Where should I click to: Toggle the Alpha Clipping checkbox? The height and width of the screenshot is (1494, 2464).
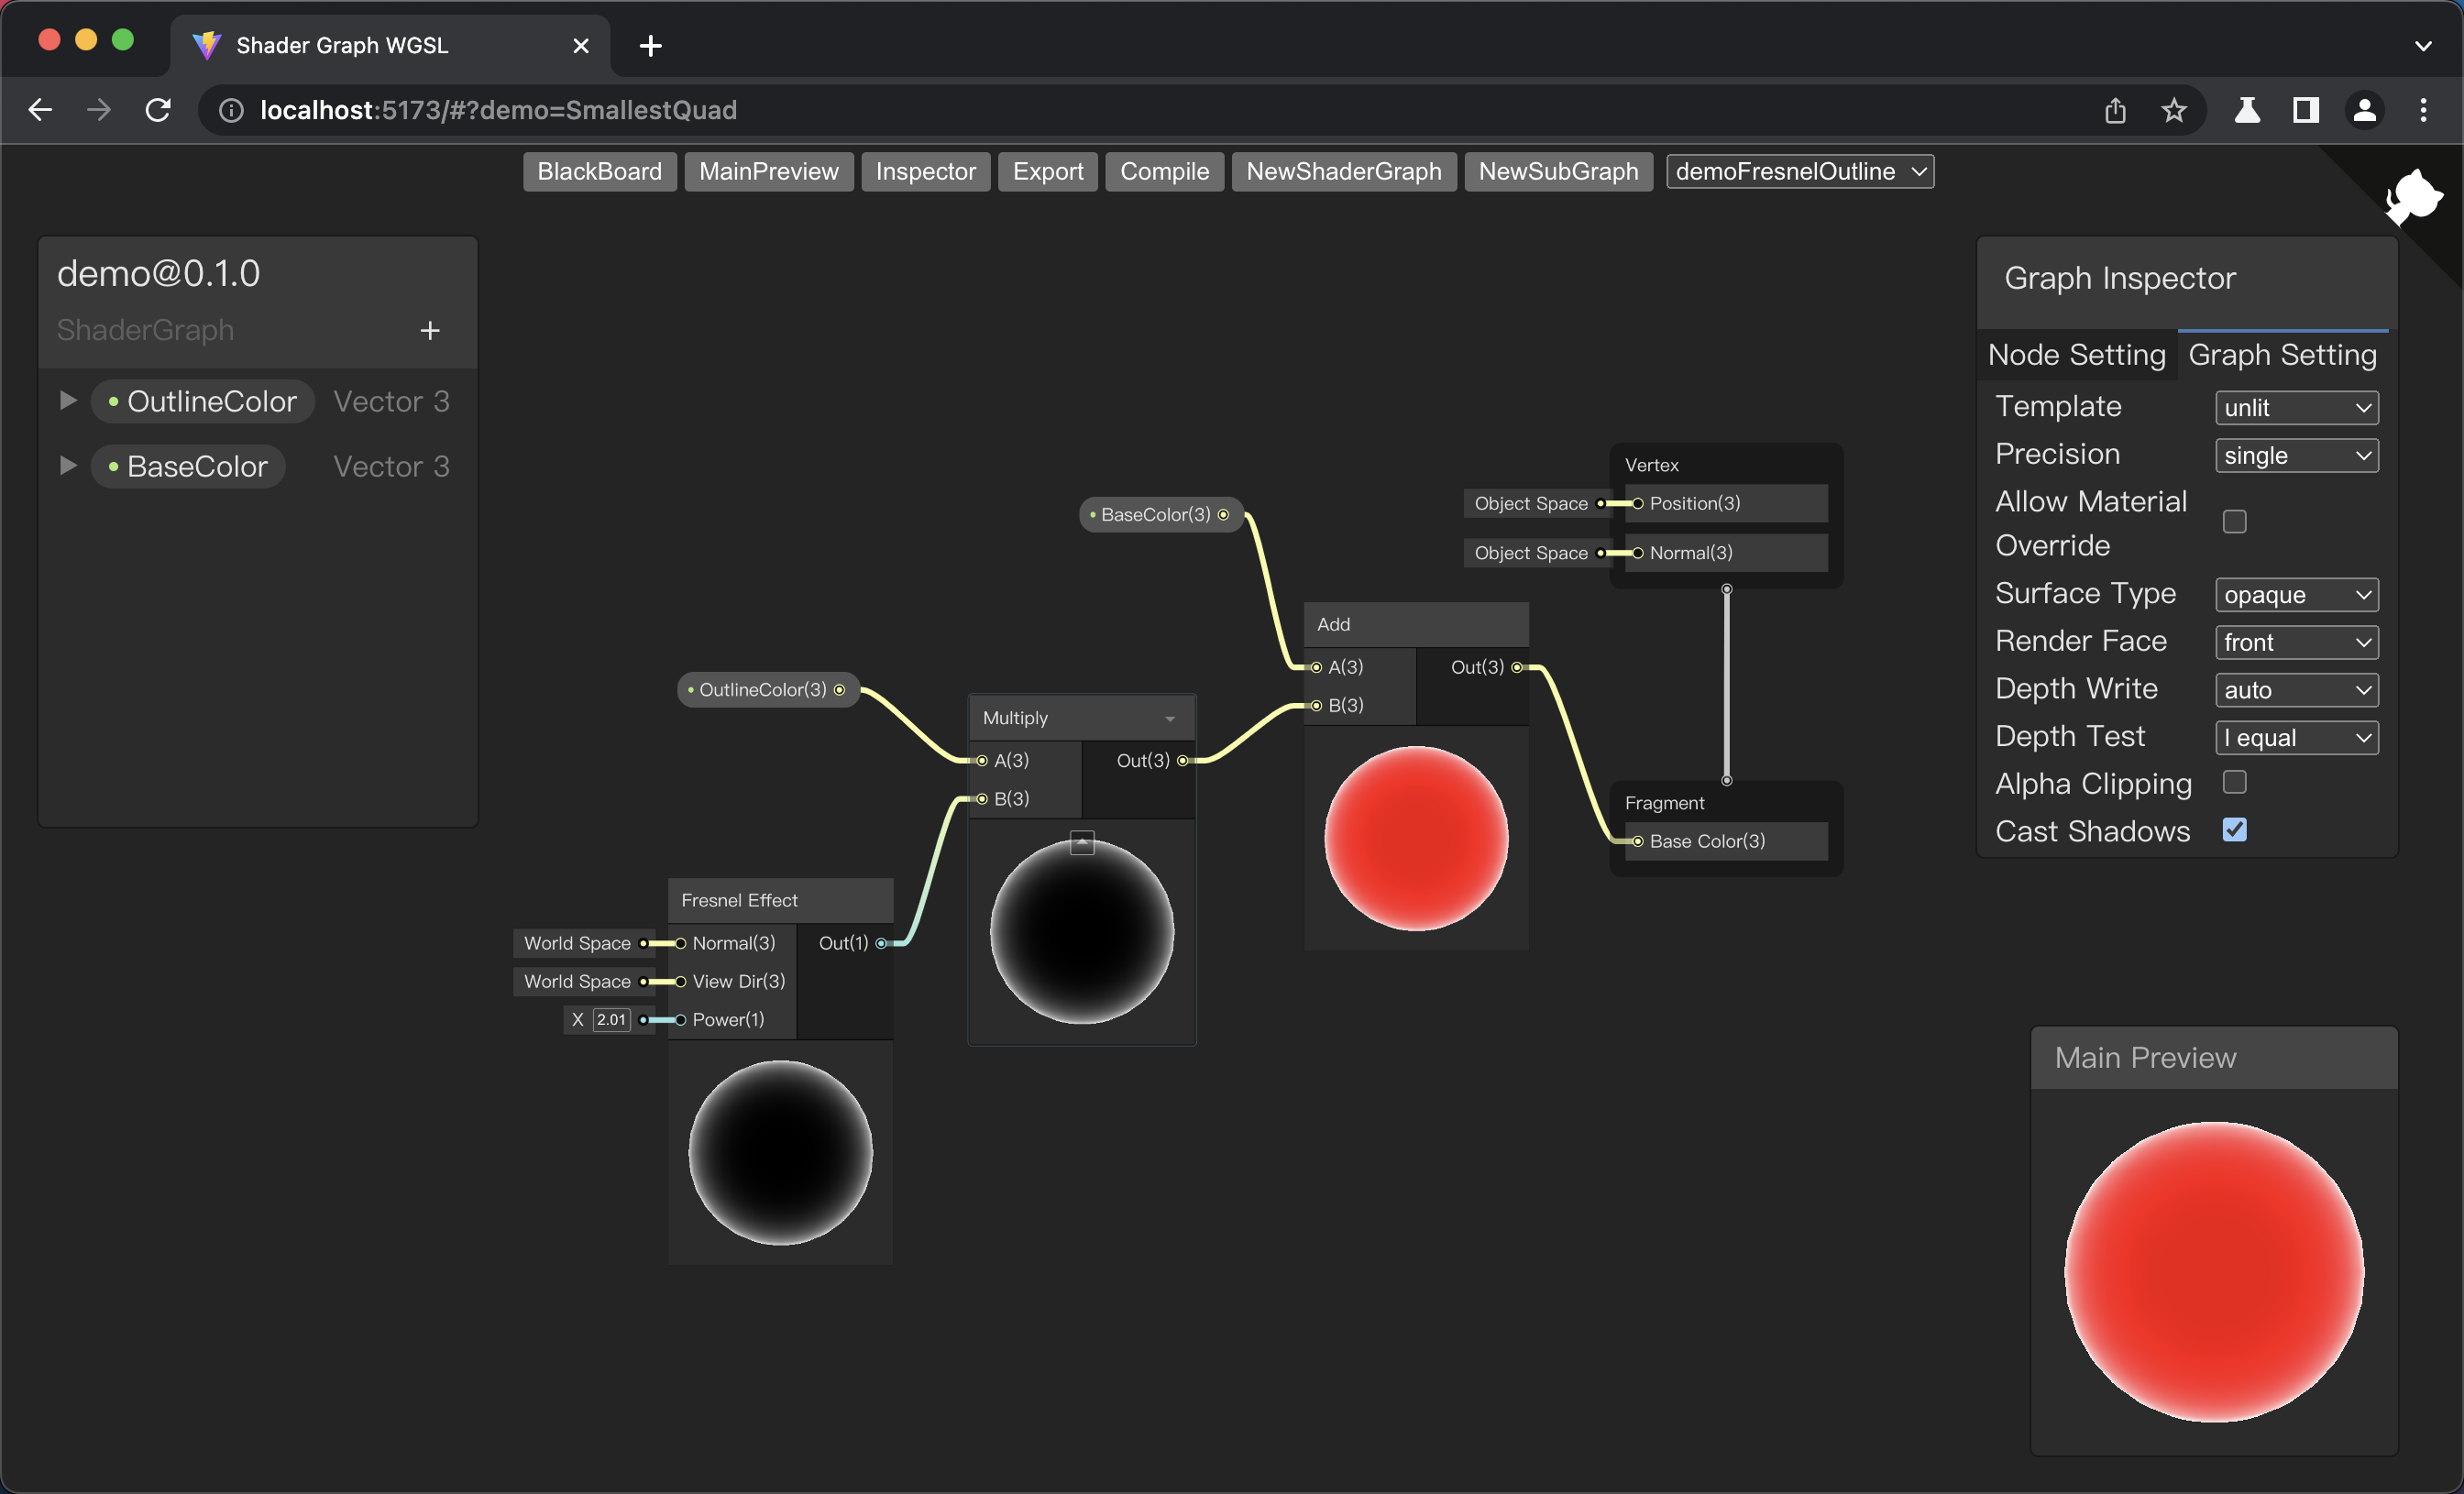(2234, 782)
